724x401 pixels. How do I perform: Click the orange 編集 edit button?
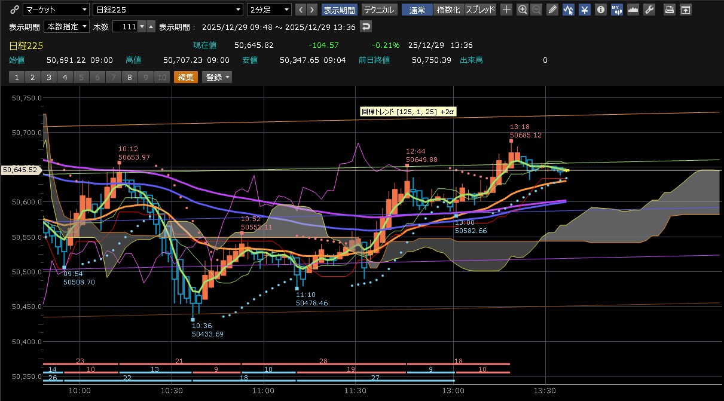pyautogui.click(x=185, y=77)
